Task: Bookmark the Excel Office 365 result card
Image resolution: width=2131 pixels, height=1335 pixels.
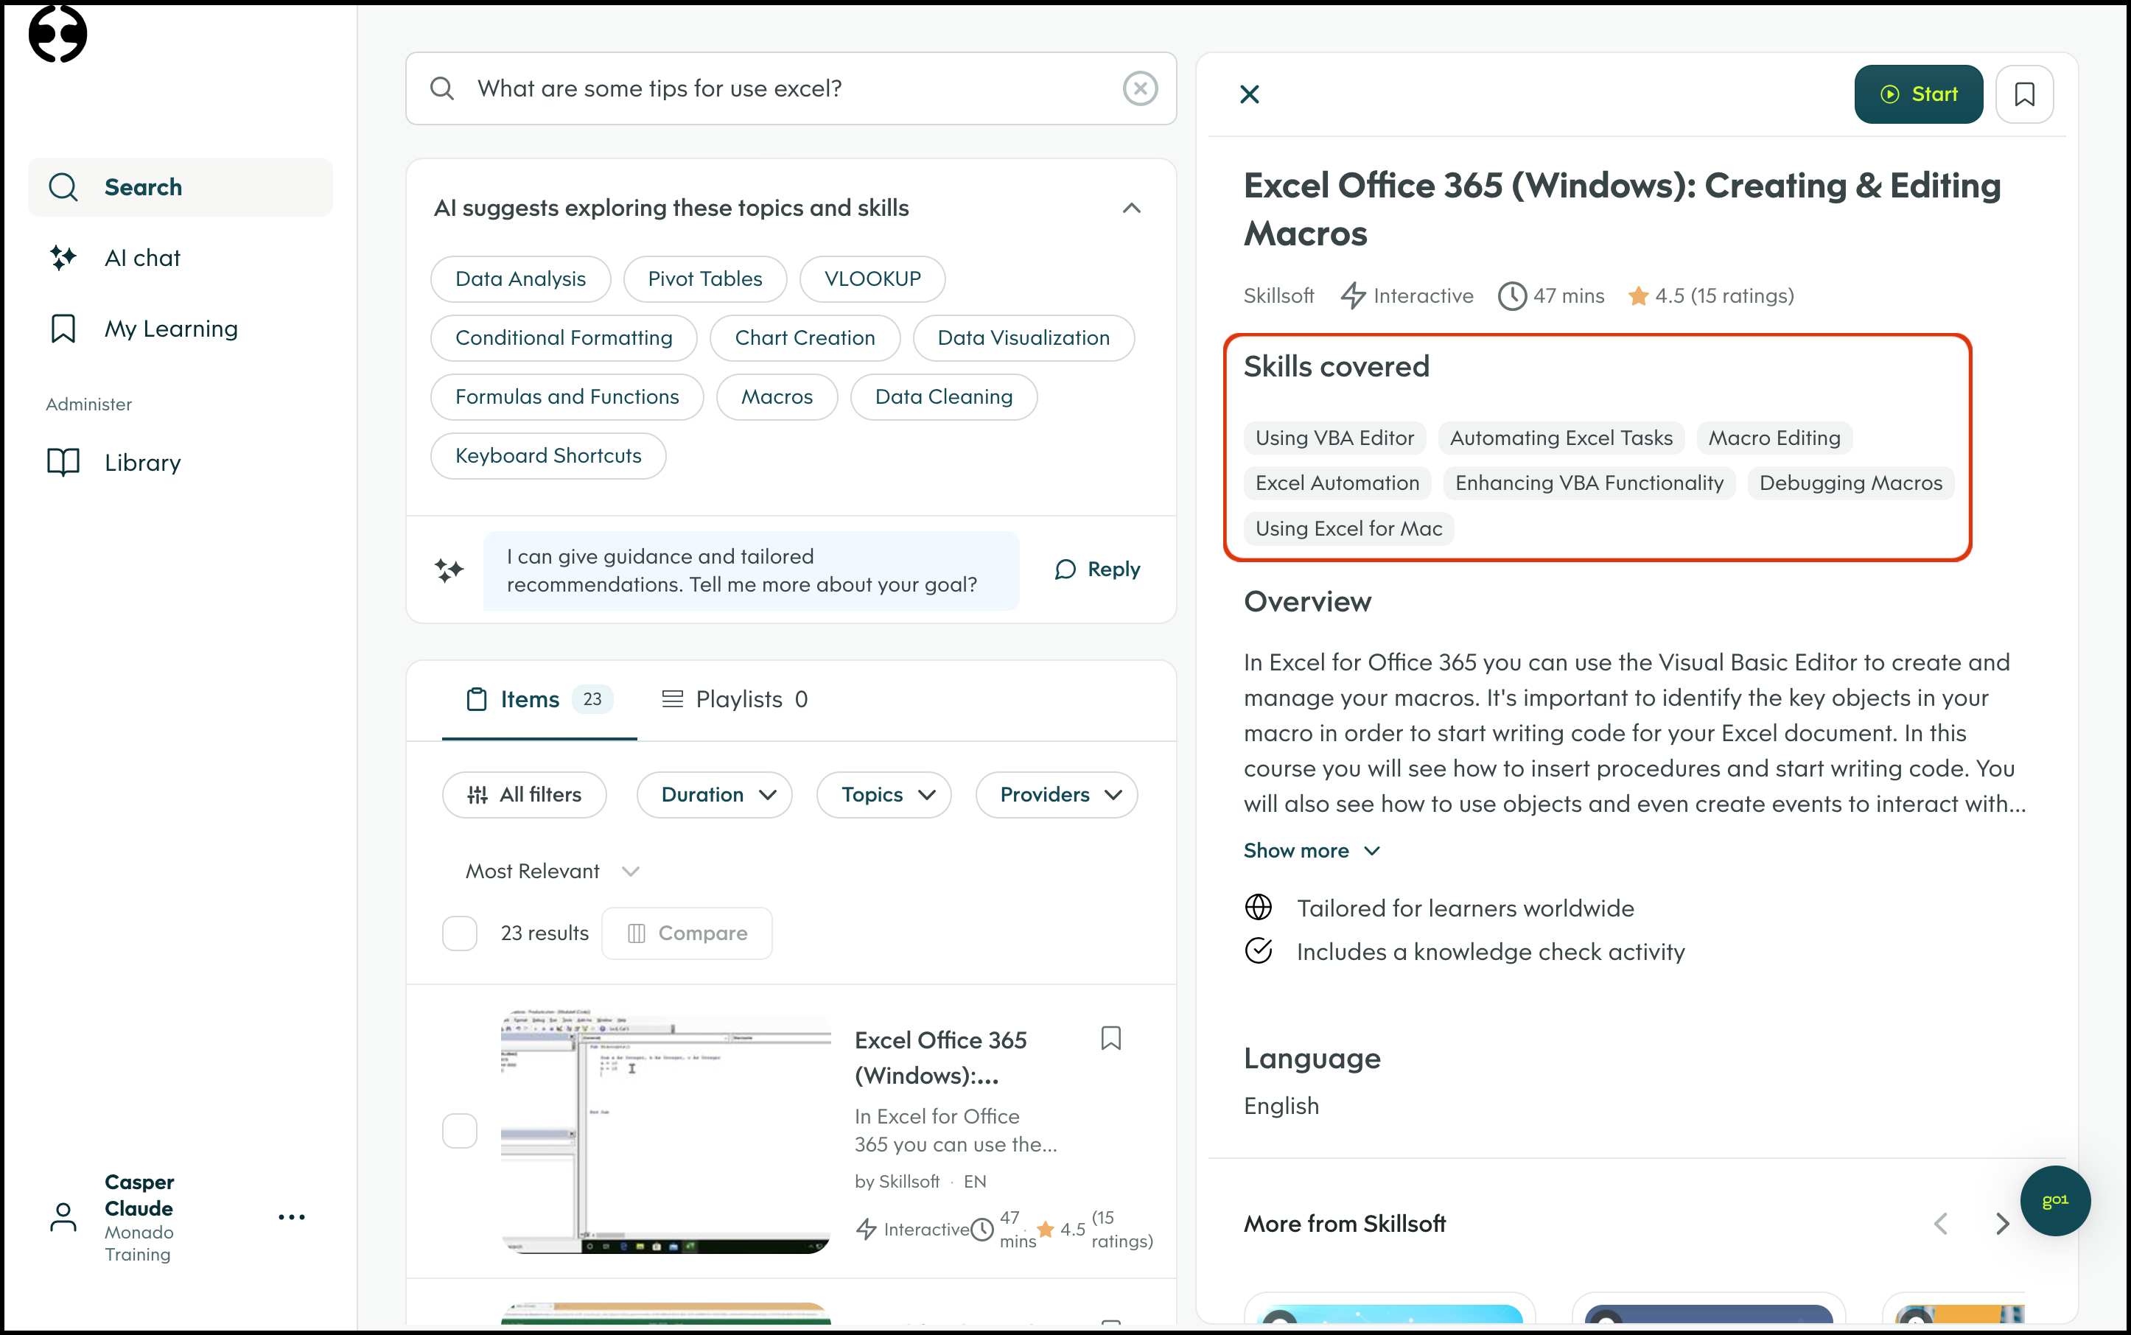Action: coord(1111,1038)
